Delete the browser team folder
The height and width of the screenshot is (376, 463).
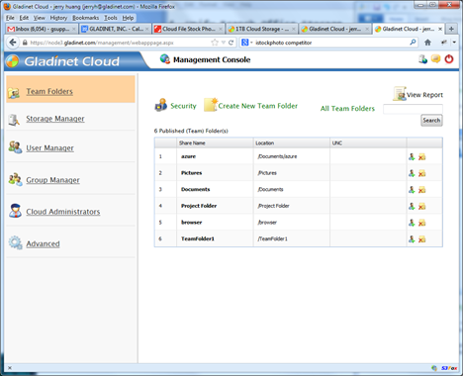421,223
